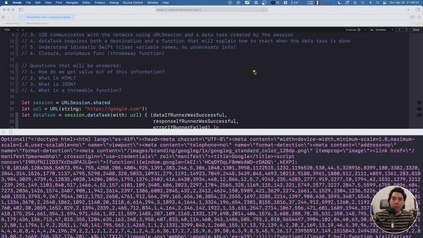Open the Help menu
423x238 pixels.
[165, 3]
